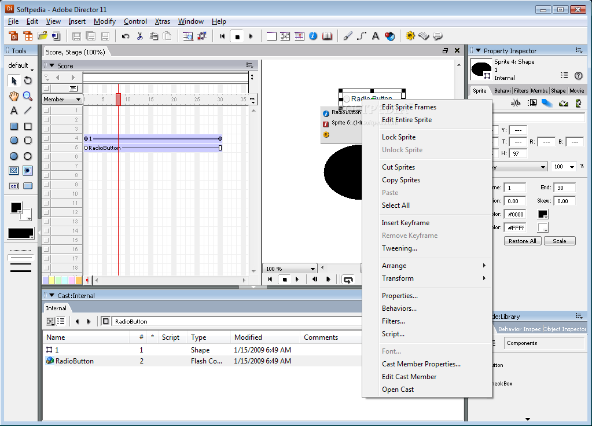Viewport: 592px width, 426px height.
Task: Open the Paint window via brush icon
Action: pos(348,36)
